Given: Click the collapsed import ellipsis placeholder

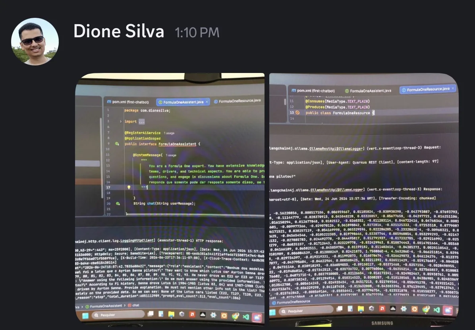Looking at the screenshot, I should point(141,122).
